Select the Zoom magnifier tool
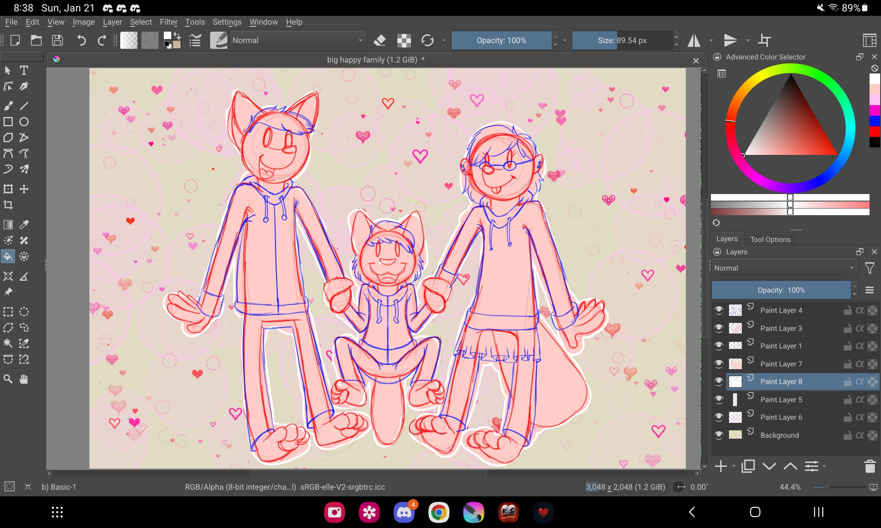 [8, 379]
